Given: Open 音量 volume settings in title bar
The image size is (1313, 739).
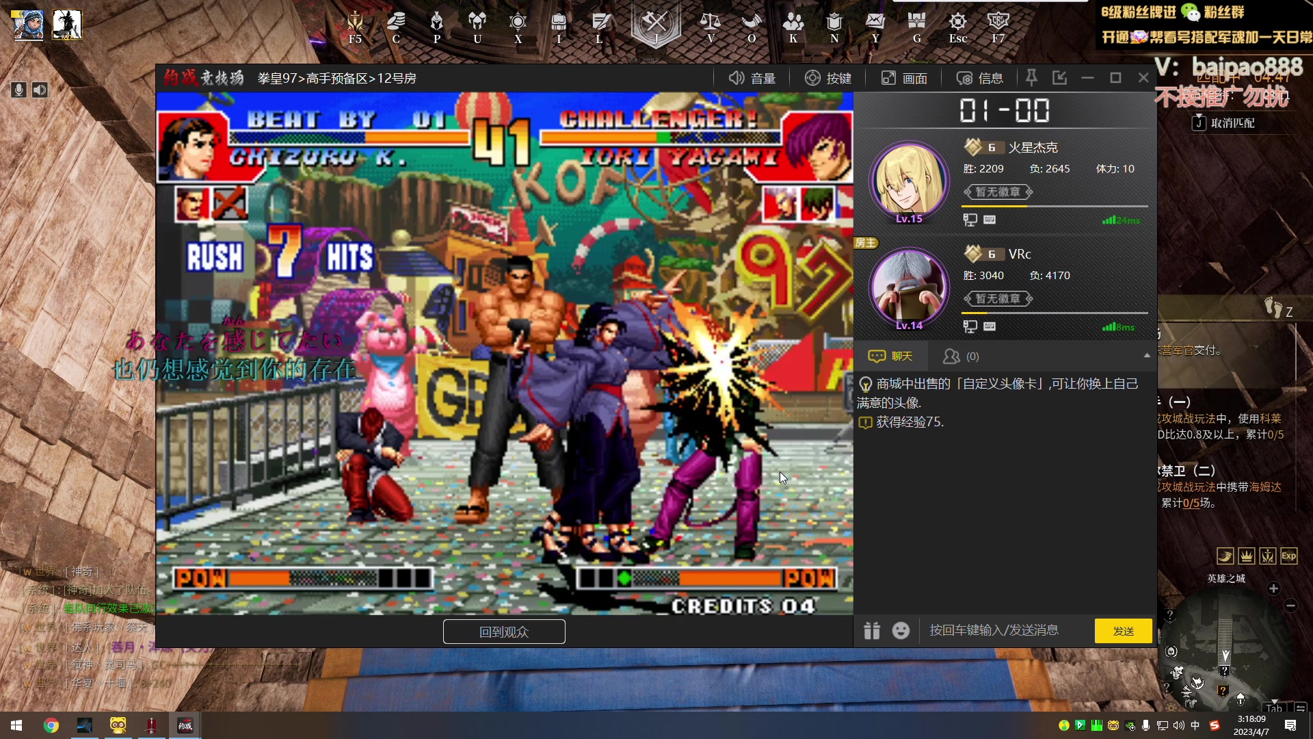Looking at the screenshot, I should pos(752,78).
